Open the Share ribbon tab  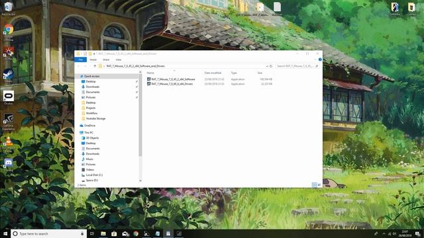pyautogui.click(x=106, y=59)
